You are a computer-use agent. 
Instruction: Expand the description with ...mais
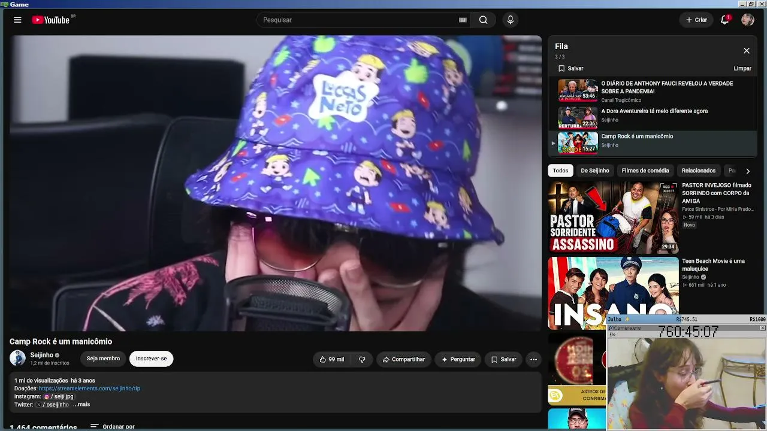pyautogui.click(x=81, y=404)
